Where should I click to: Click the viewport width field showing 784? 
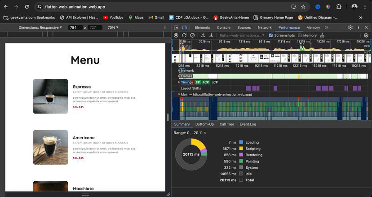(x=74, y=28)
